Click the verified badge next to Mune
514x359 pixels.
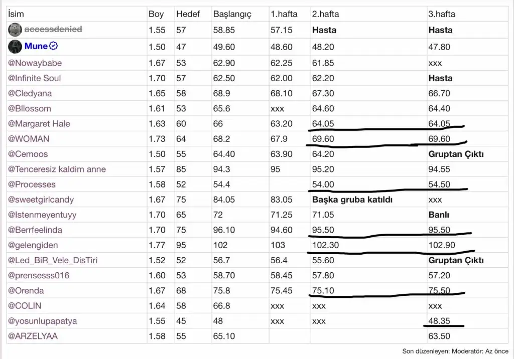[54, 46]
